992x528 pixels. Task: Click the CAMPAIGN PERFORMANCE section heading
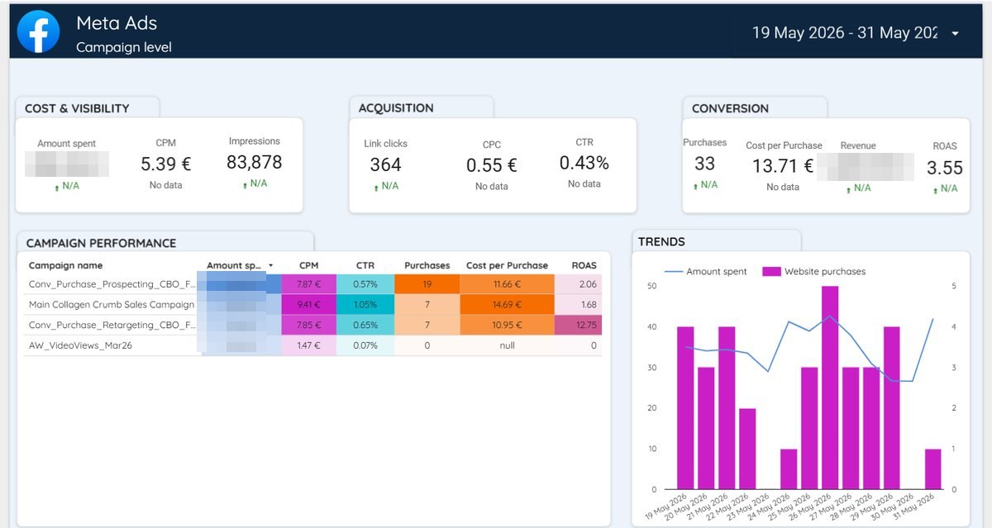(101, 243)
